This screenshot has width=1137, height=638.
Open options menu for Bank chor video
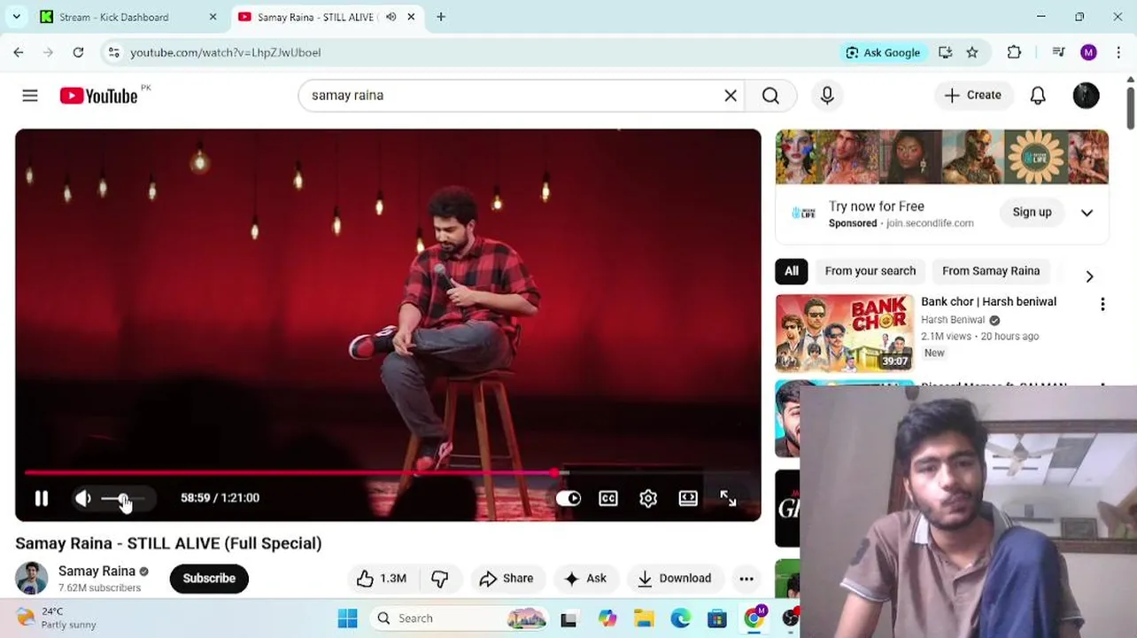[x=1102, y=304]
